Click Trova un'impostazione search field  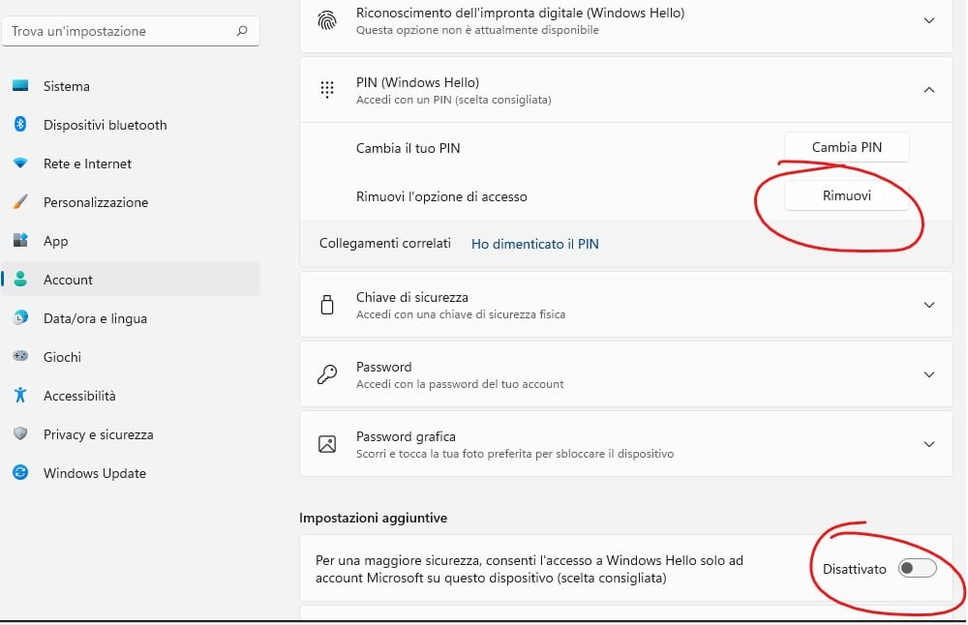click(x=131, y=31)
